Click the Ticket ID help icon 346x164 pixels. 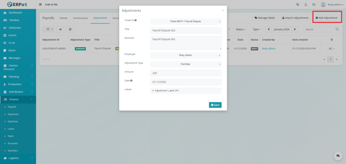click(135, 20)
